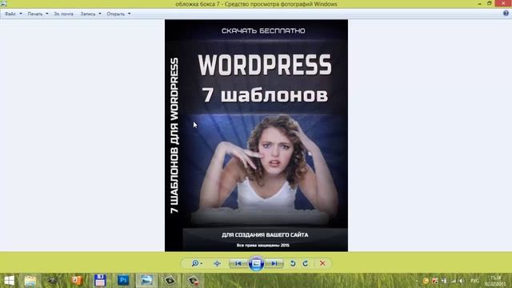Click the blue help icon
Screen dimensions: 512x288
point(506,14)
